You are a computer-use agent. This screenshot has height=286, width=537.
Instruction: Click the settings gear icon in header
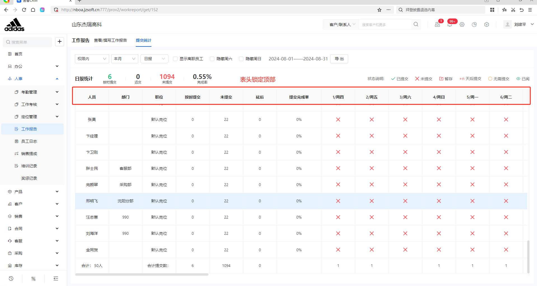coord(462,25)
